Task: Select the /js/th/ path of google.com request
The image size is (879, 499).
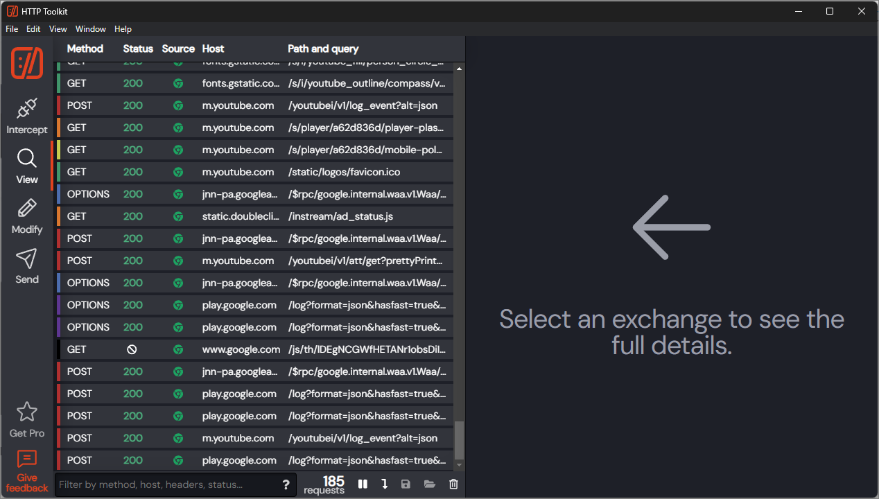Action: [368, 349]
